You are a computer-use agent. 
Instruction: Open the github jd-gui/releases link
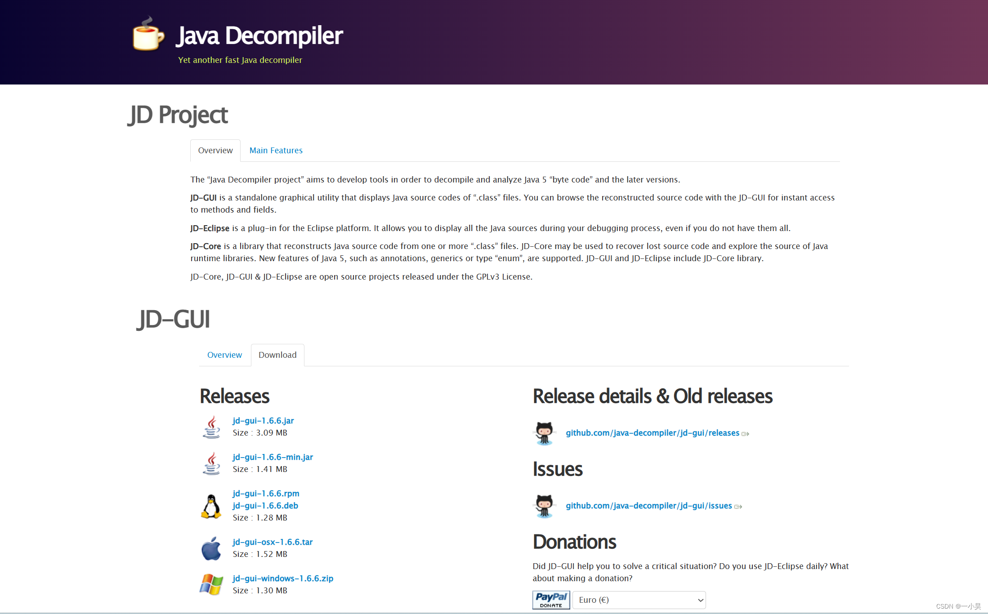tap(652, 433)
